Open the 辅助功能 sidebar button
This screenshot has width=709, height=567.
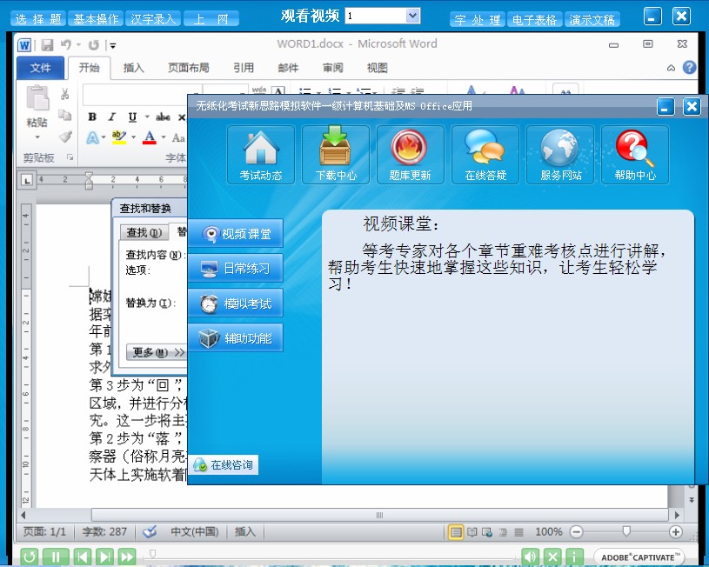pos(236,337)
